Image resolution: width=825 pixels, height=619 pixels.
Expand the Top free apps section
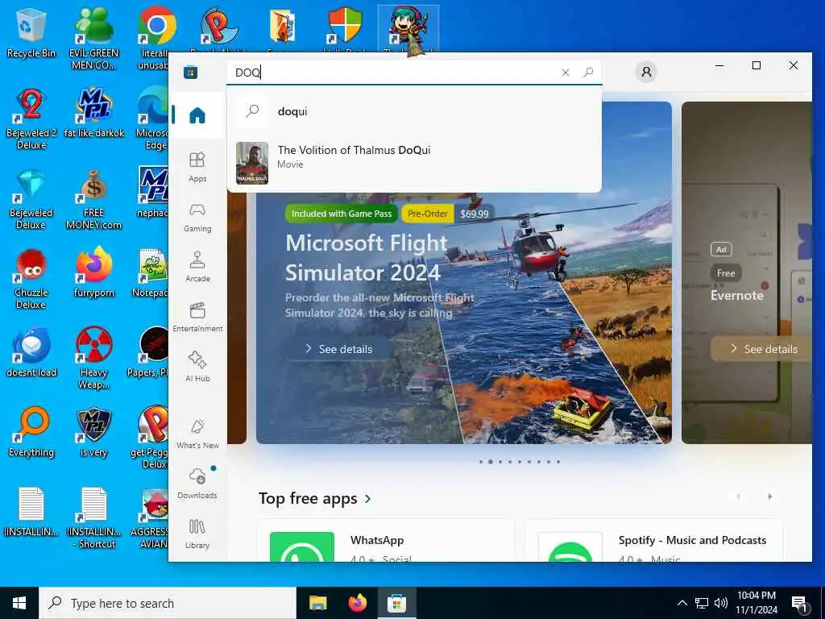point(315,498)
